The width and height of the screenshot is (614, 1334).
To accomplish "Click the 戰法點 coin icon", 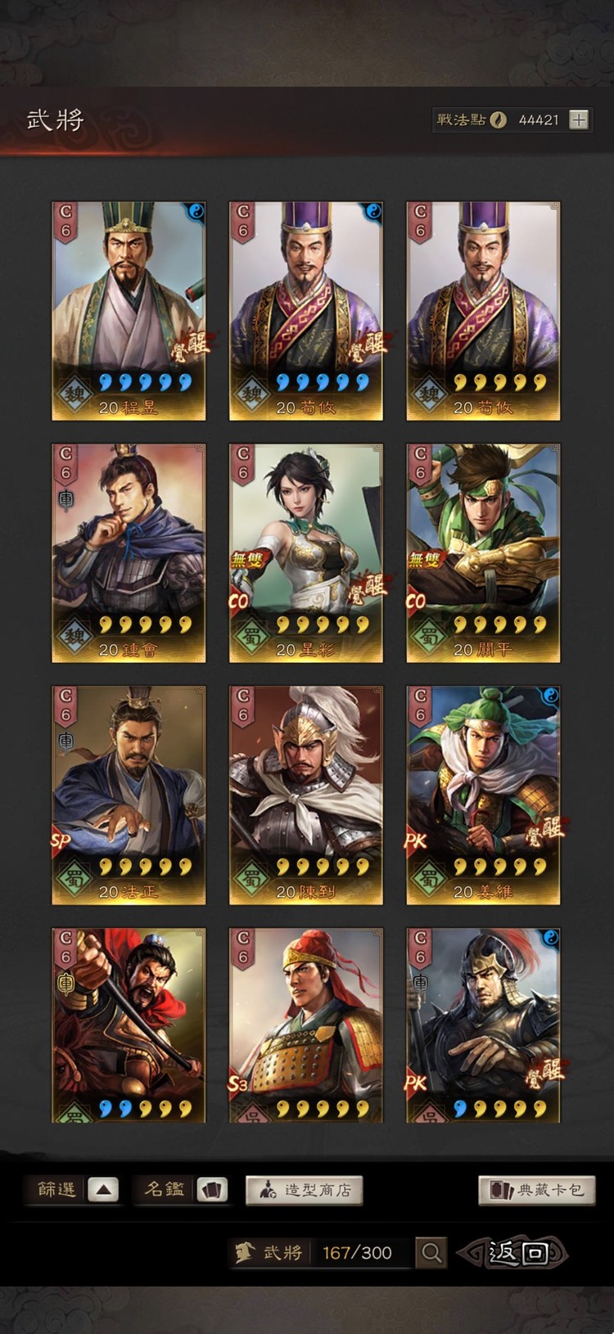I will point(498,119).
